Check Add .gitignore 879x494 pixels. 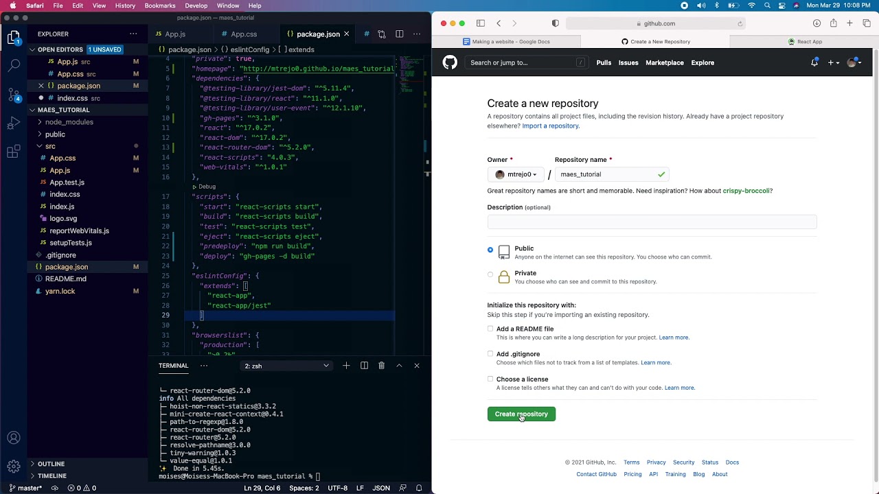click(x=490, y=354)
